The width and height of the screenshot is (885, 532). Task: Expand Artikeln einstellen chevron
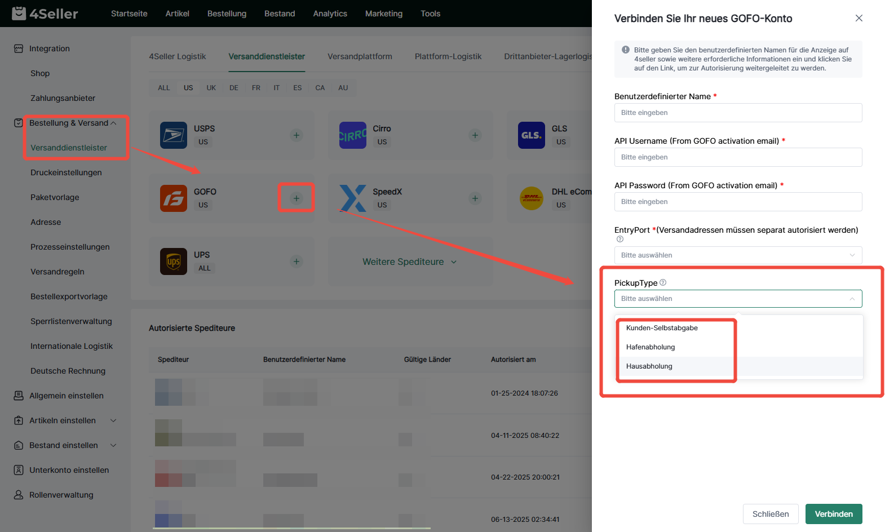113,420
